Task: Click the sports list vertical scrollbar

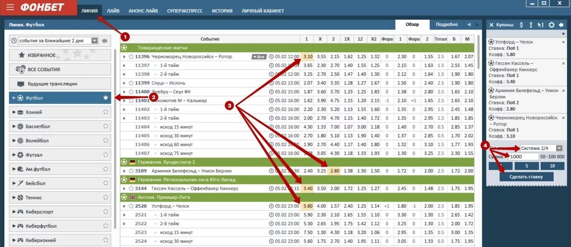Action: [x=115, y=138]
